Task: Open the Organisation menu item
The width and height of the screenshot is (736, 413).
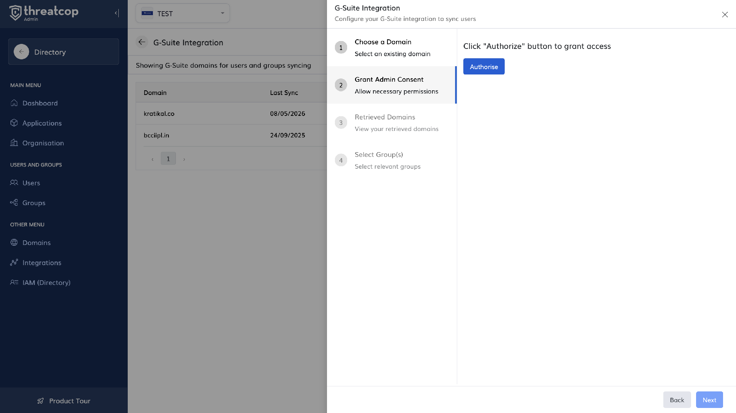Action: 43,143
